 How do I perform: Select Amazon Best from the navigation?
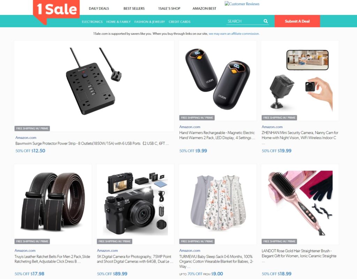point(204,8)
